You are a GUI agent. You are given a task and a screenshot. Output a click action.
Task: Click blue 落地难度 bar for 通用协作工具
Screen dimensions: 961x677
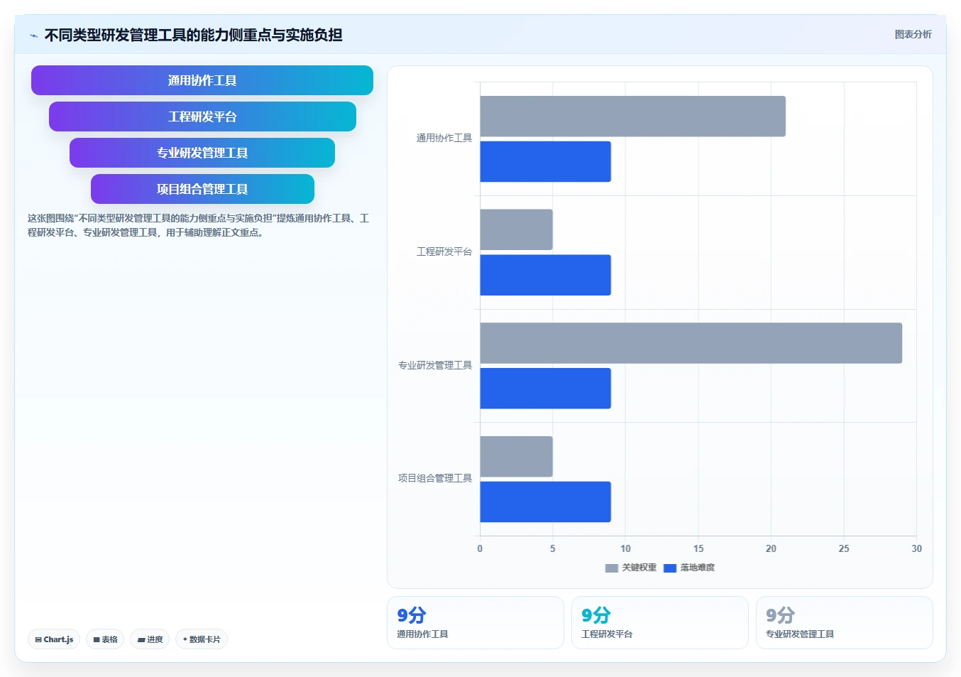[x=546, y=161]
